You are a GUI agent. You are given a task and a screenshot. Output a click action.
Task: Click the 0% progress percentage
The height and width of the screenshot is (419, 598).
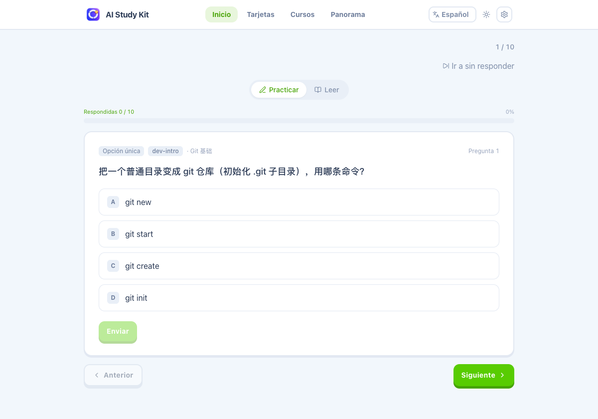coord(510,112)
